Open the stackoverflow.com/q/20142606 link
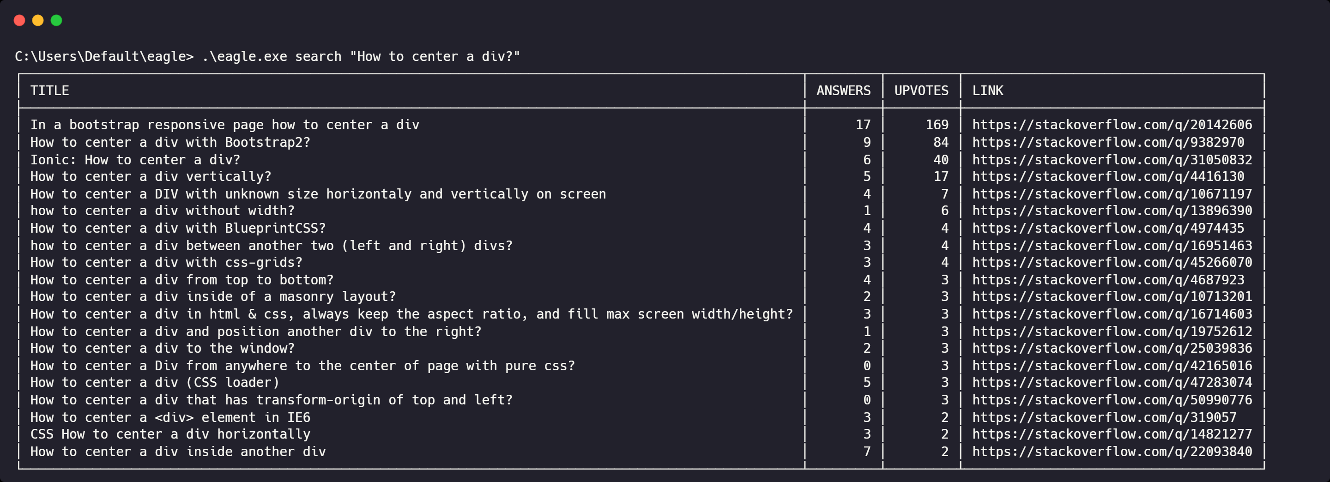1330x482 pixels. (1112, 125)
